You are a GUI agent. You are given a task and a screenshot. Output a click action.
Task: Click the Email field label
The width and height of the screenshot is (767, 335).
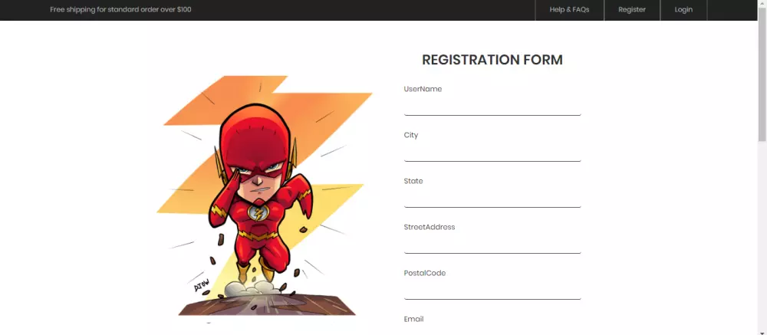(x=413, y=319)
